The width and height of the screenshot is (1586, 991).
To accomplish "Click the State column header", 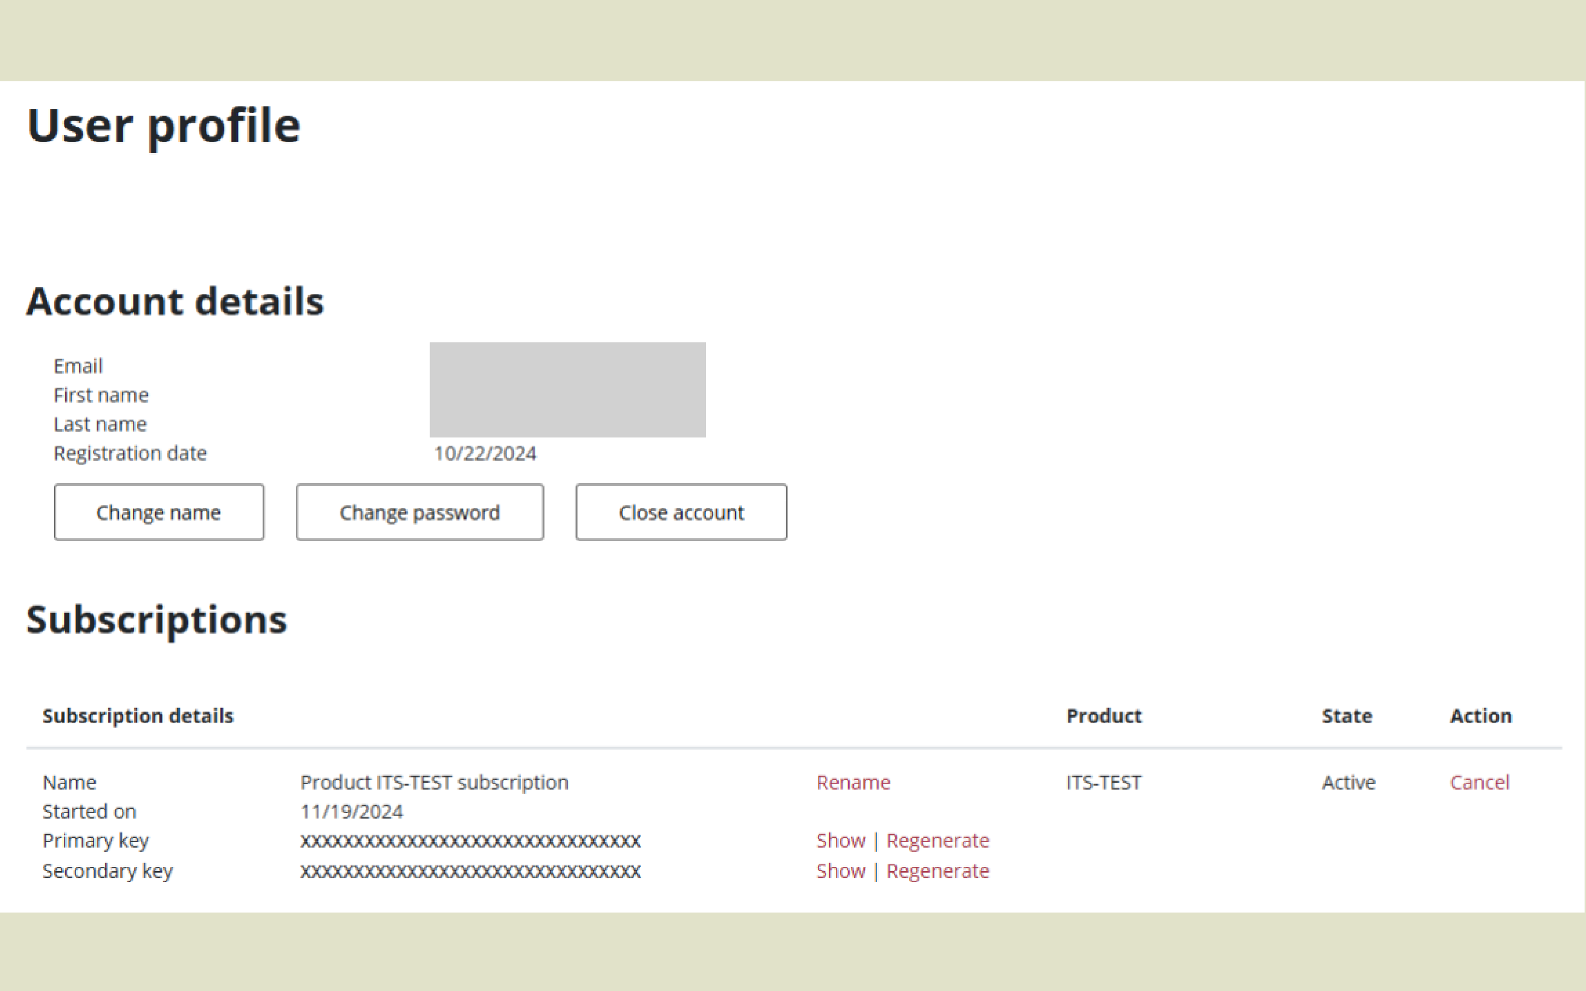I will pos(1347,716).
